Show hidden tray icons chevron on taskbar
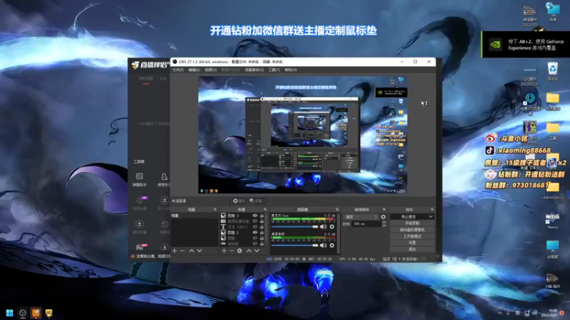The width and height of the screenshot is (570, 320). pos(500,313)
